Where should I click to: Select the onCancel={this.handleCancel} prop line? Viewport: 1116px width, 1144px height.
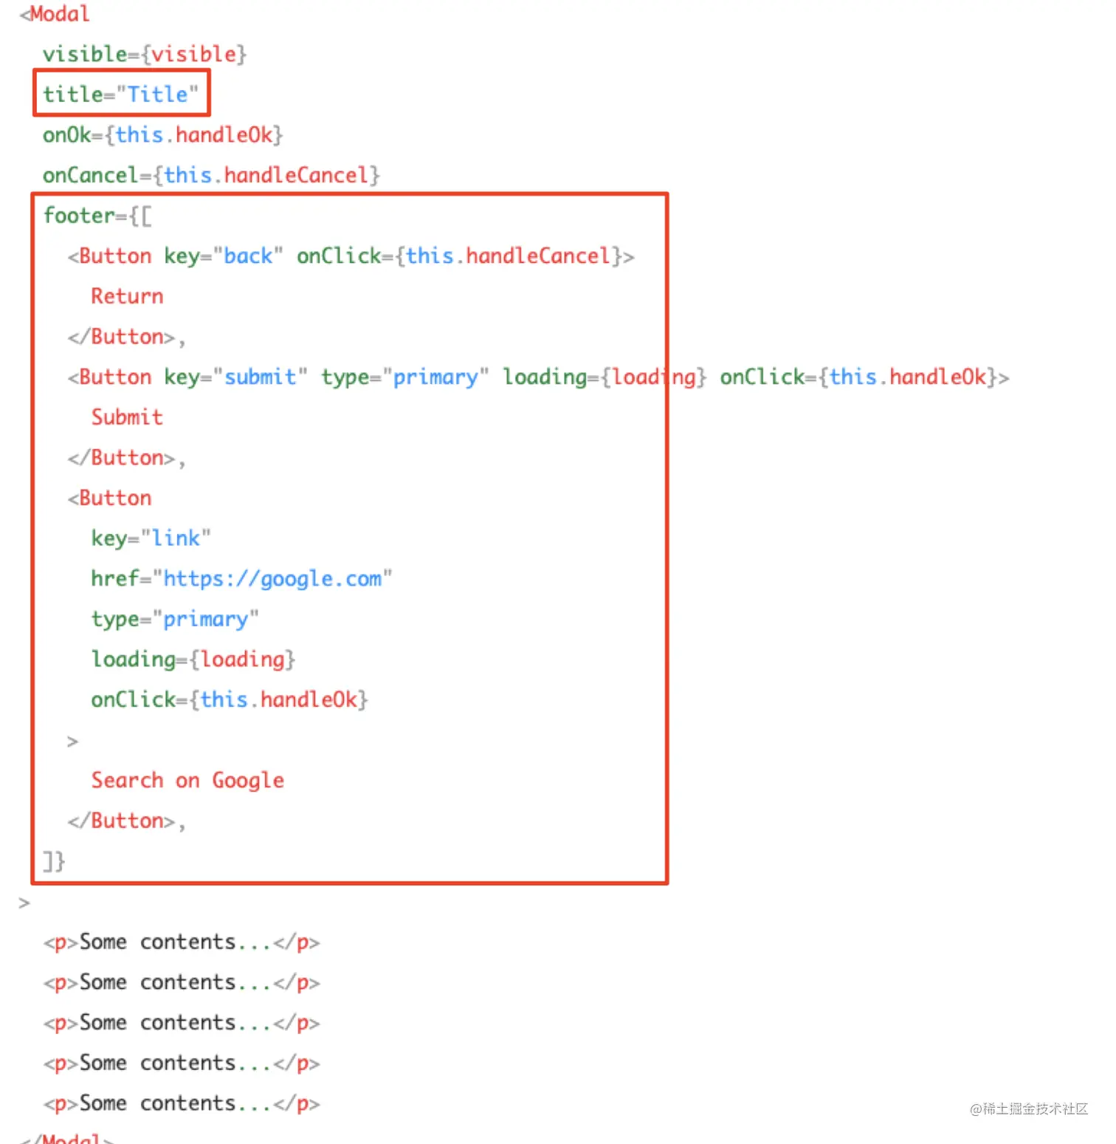211,175
